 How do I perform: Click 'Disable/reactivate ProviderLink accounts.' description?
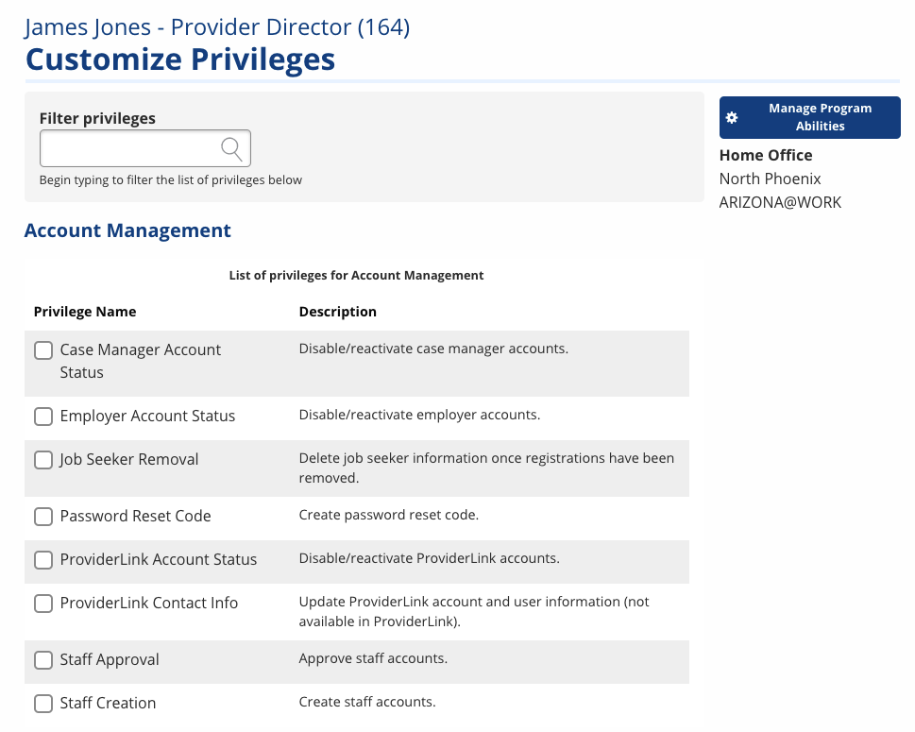click(x=429, y=558)
